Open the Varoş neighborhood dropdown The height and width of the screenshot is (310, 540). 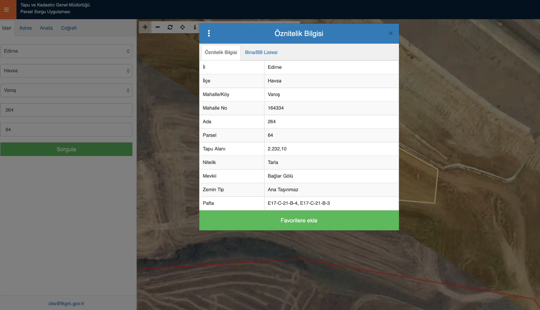(66, 90)
